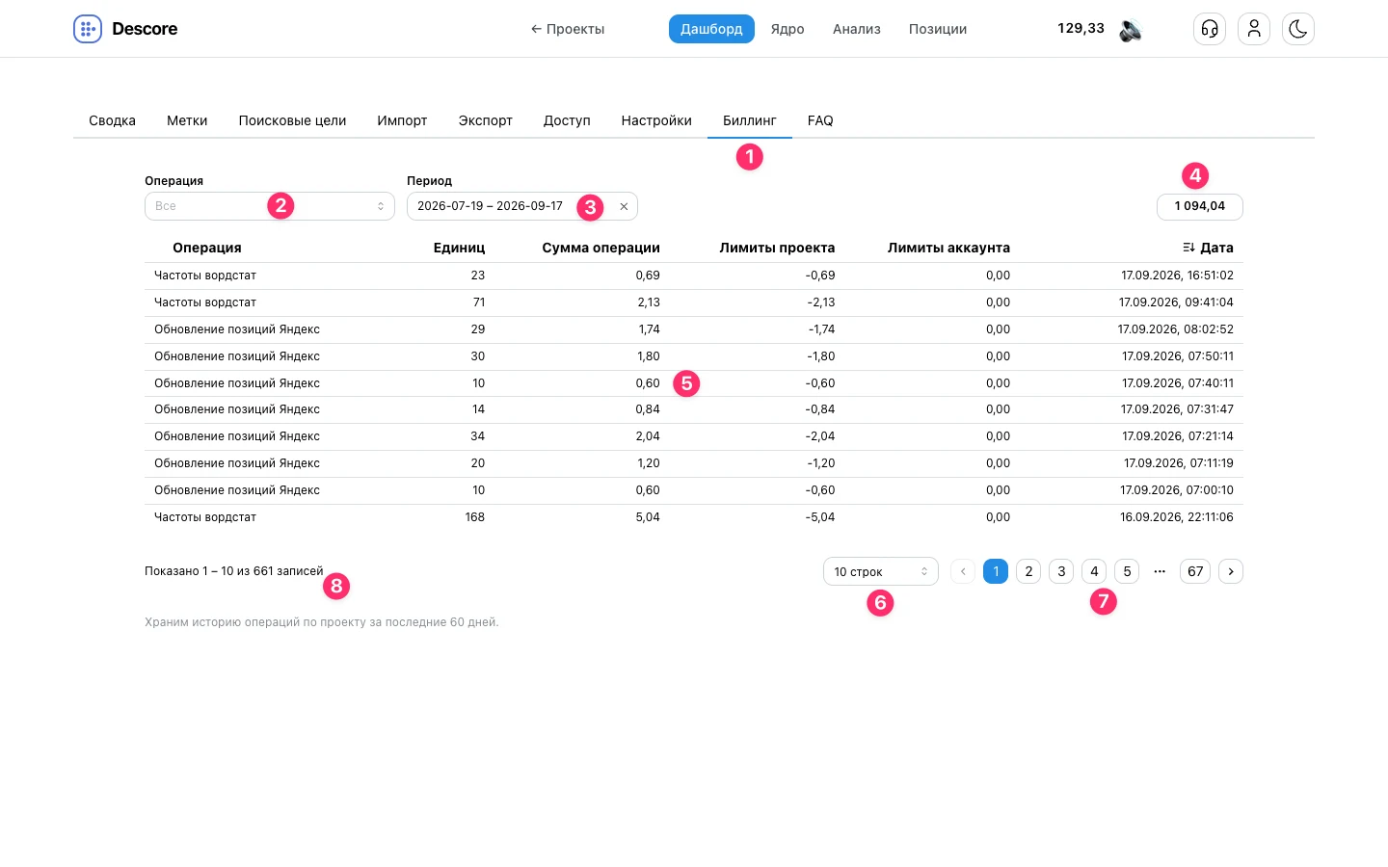Click the date 16.09.2026, 22:11:06
Viewport: 1388px width, 867px height.
pos(1176,517)
